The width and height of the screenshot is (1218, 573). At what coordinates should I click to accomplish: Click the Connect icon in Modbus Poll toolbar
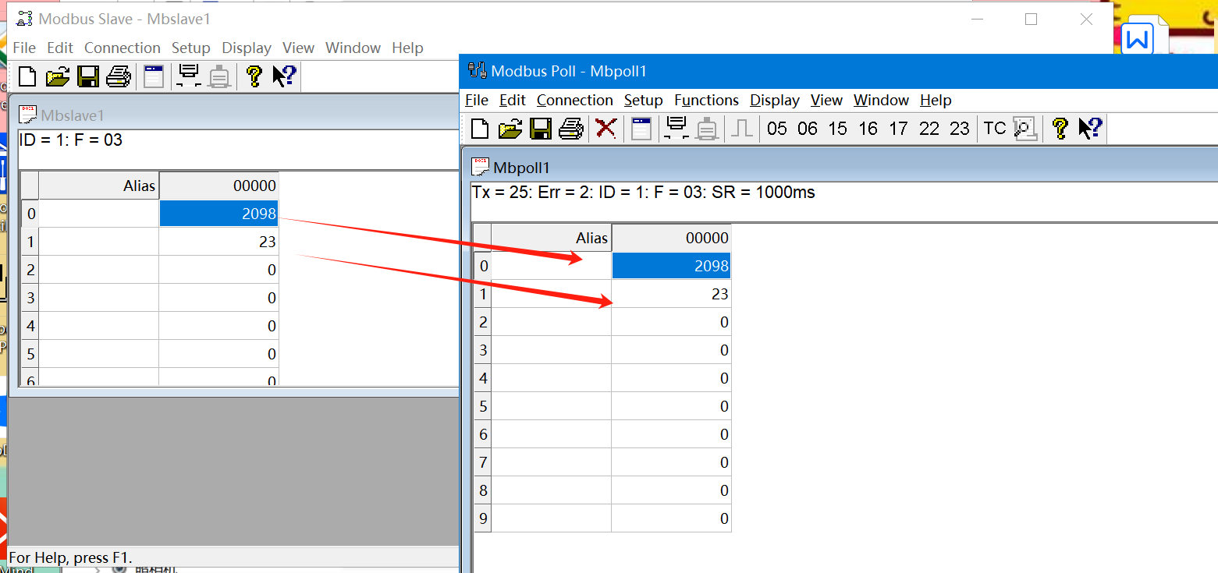click(x=676, y=128)
